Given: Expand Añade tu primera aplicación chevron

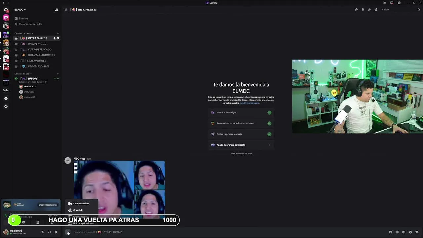Looking at the screenshot, I should click(269, 145).
